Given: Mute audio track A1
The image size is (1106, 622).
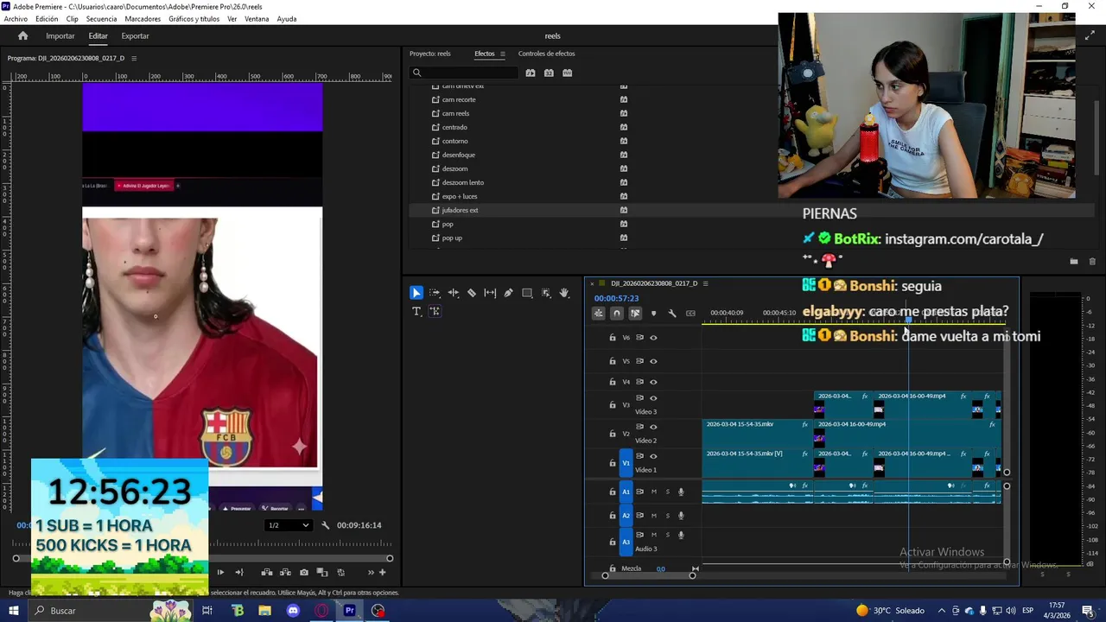Looking at the screenshot, I should click(653, 492).
